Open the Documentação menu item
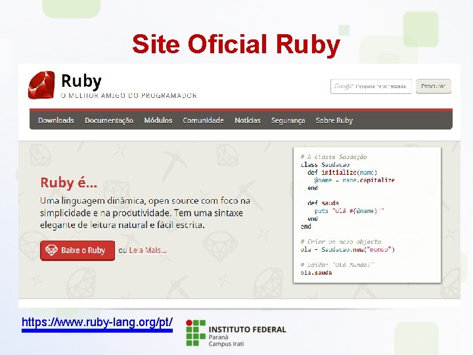Viewport: 473px width, 355px height. click(109, 120)
